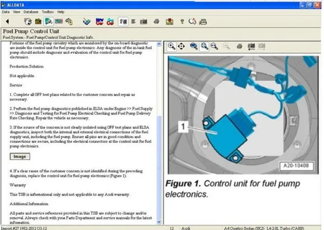Close the ALLDATA window
The height and width of the screenshot is (230, 324).
[318, 5]
